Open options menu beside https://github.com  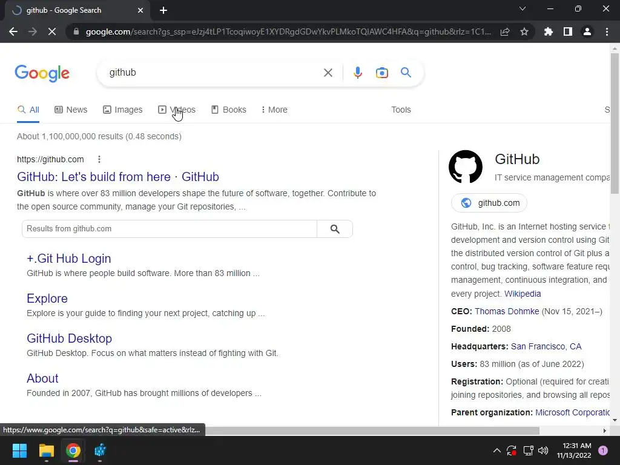pos(99,159)
